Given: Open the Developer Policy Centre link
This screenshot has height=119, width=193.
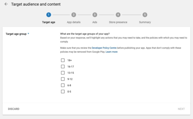Looking at the screenshot, I should point(104,48).
